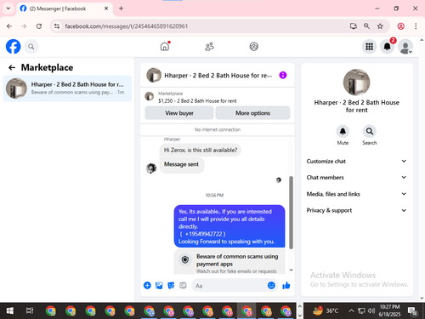Click the sent message bubble with phone number
The image size is (425, 319).
click(x=229, y=226)
